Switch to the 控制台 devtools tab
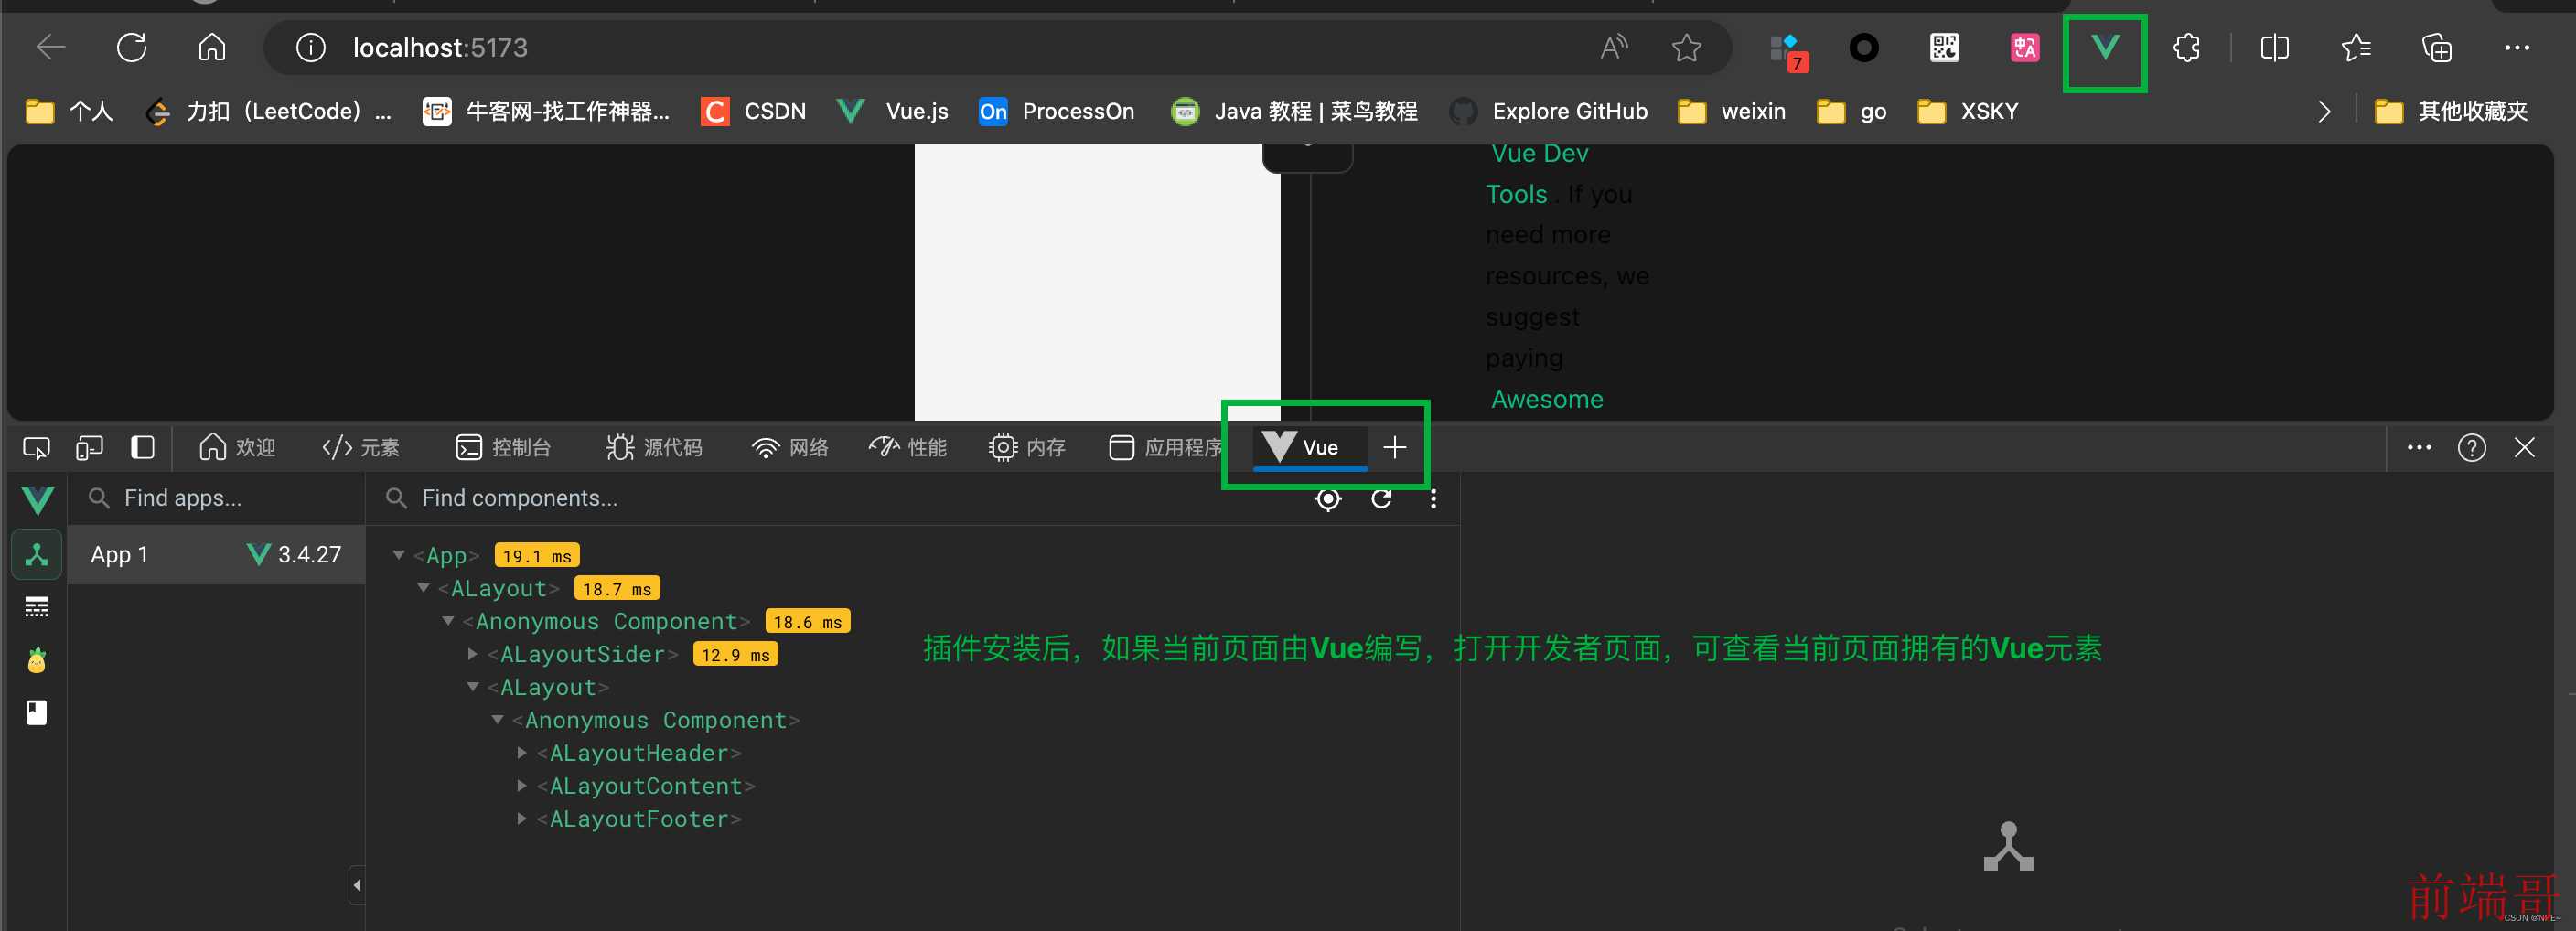 click(x=503, y=447)
